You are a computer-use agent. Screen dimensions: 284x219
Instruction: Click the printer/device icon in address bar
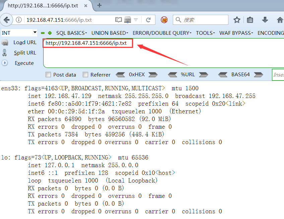(x=128, y=20)
